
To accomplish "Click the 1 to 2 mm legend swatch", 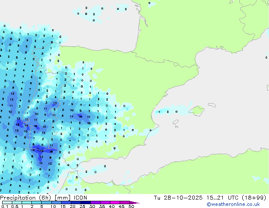I will tap(27, 202).
